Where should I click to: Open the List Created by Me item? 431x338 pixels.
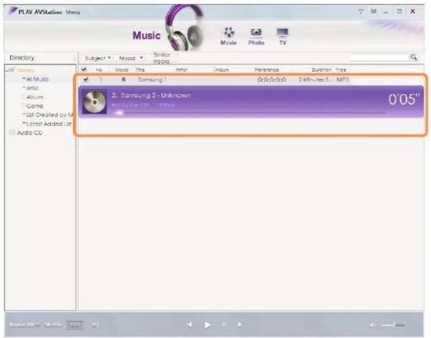[50, 115]
